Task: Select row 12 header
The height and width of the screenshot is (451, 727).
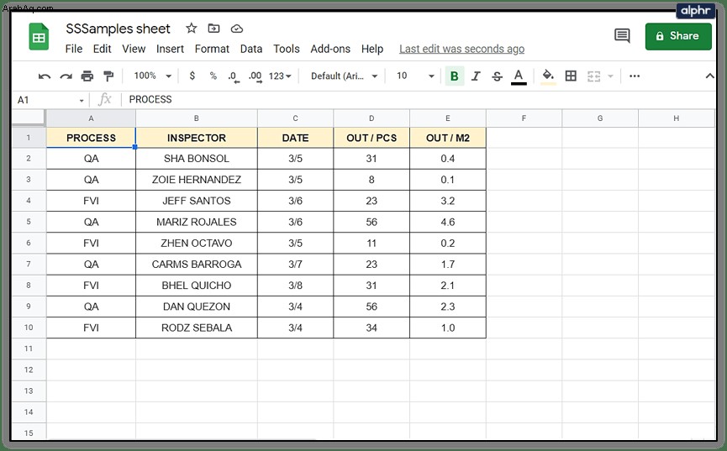Action: (x=29, y=370)
